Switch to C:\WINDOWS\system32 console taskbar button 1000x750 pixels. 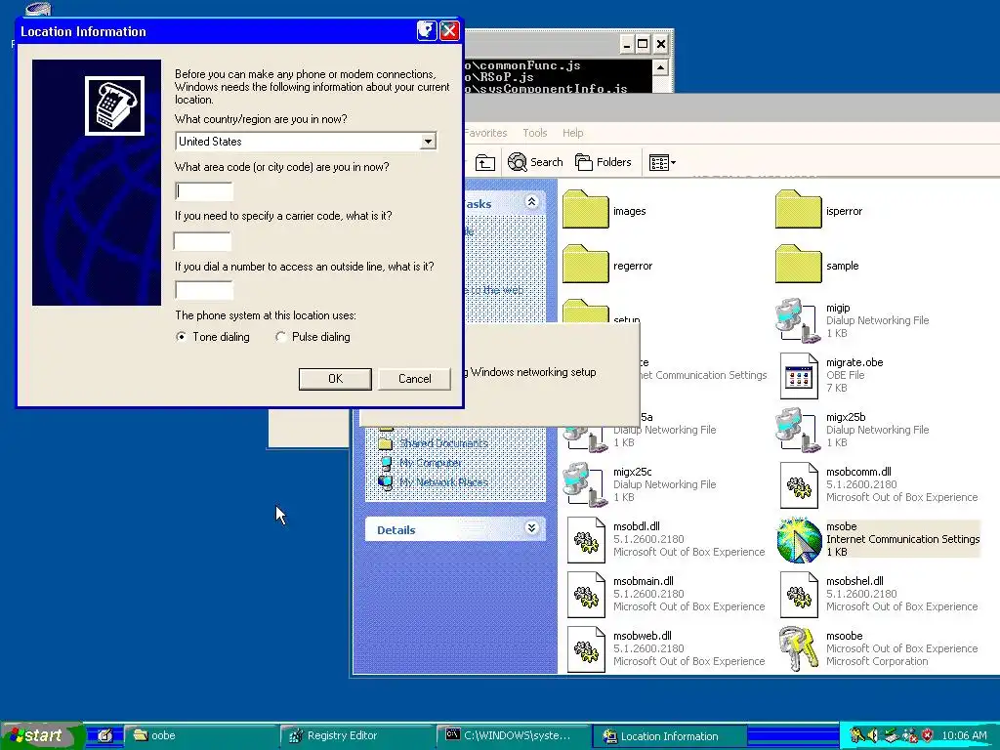click(513, 735)
